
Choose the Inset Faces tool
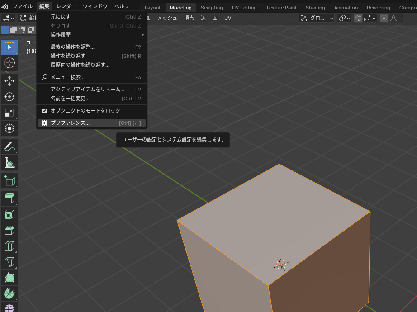pyautogui.click(x=9, y=214)
